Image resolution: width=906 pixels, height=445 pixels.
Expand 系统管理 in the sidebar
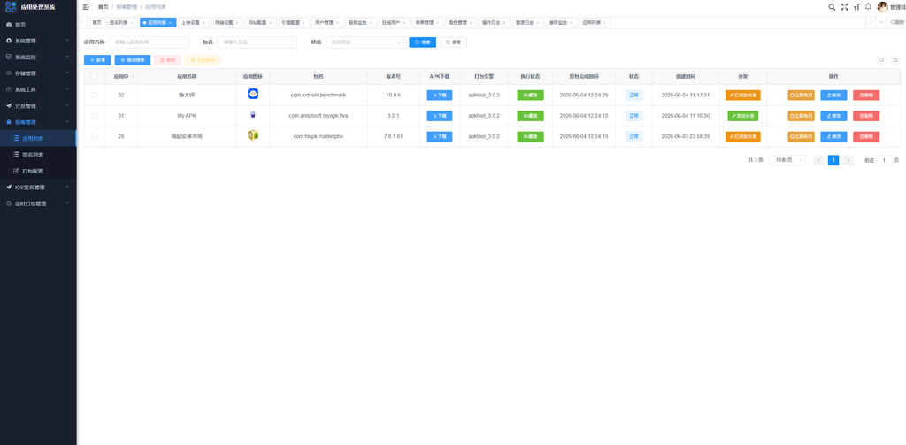tap(38, 41)
